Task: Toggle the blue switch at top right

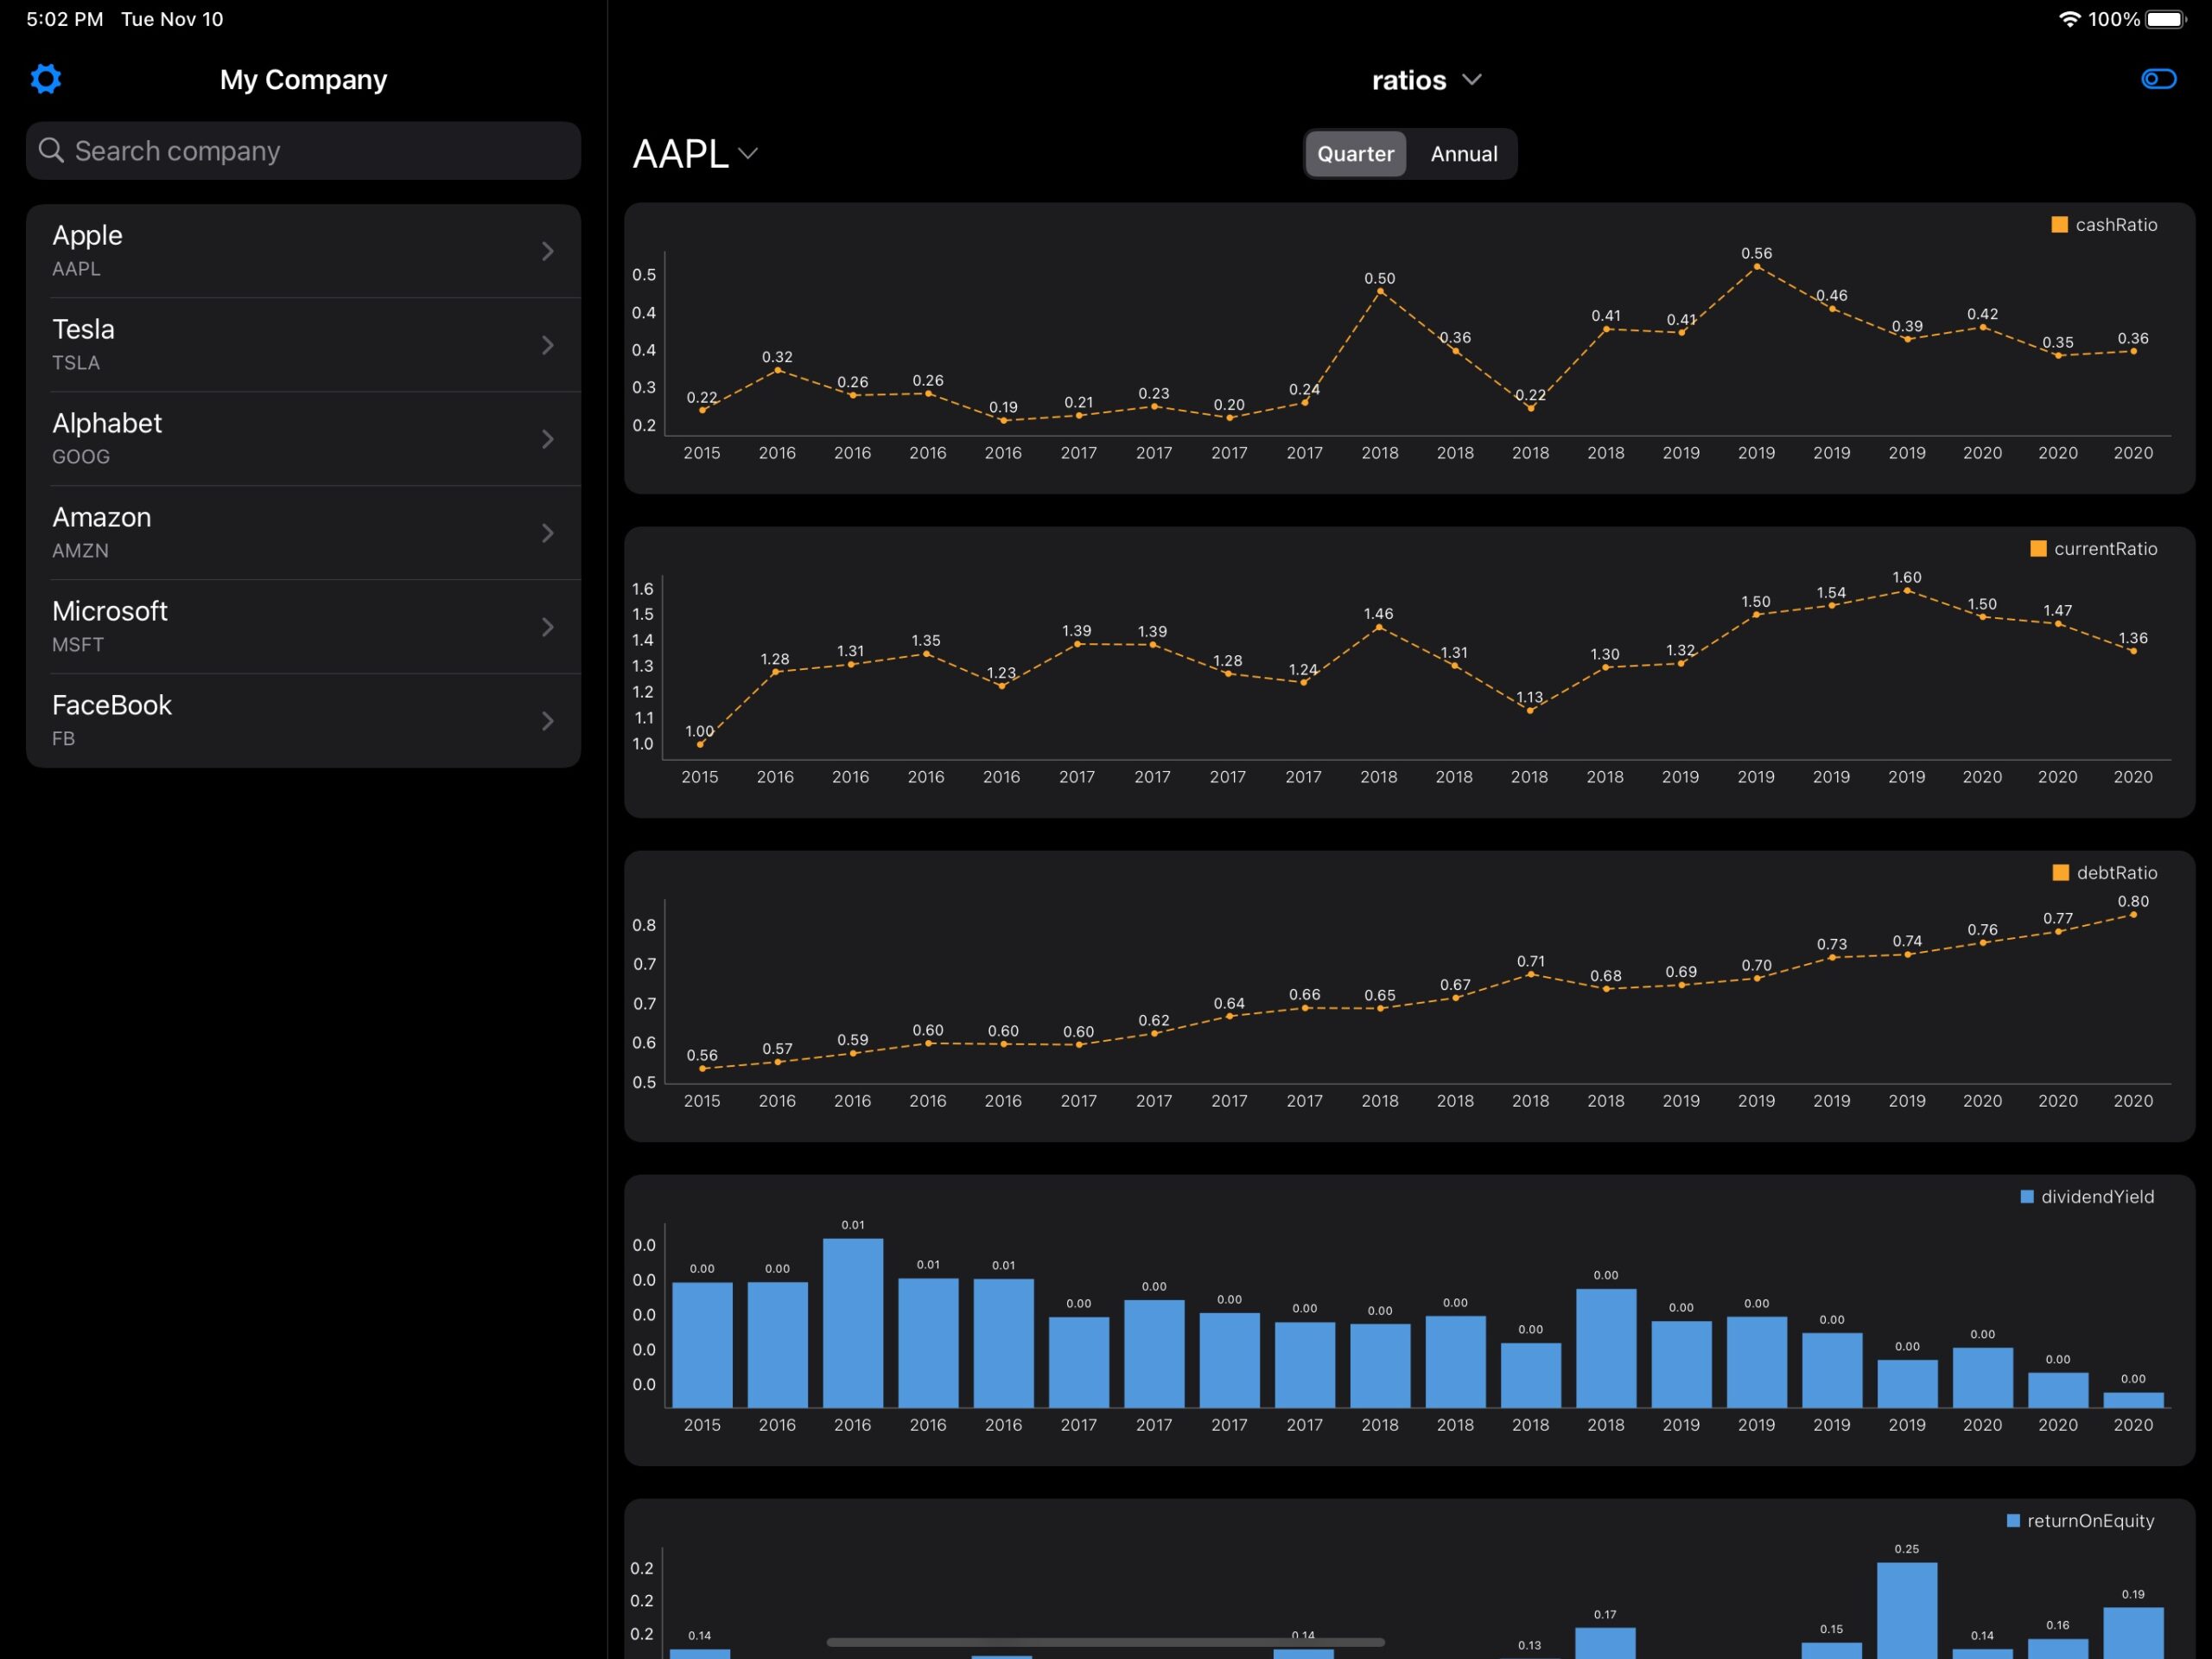Action: [x=2158, y=79]
